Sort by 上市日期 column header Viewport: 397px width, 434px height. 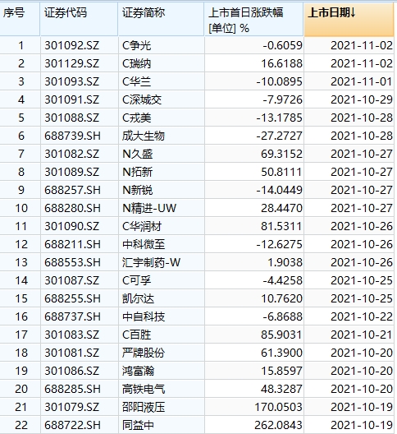[349, 19]
